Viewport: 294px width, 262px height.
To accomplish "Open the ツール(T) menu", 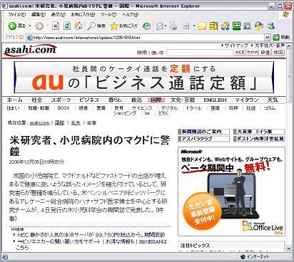I will coord(108,15).
